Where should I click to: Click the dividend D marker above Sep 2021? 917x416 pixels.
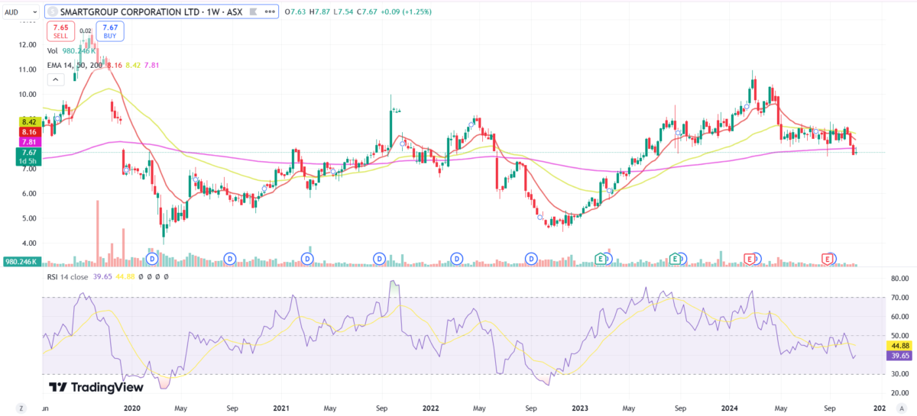click(380, 260)
